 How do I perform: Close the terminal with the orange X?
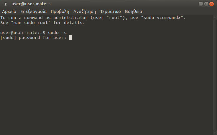tap(212, 4)
